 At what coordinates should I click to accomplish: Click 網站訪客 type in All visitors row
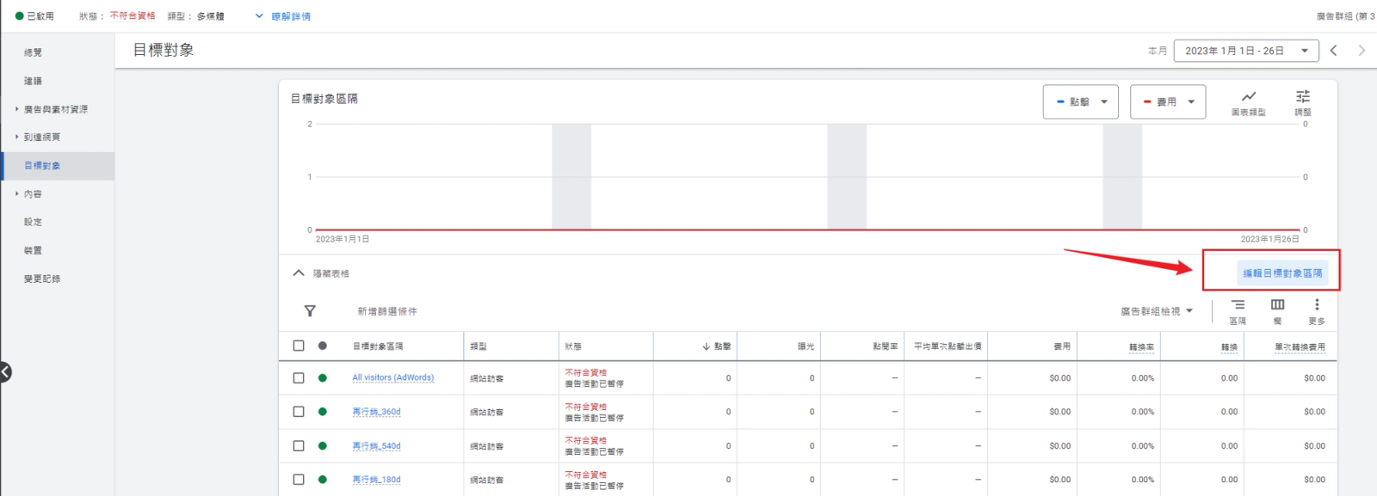(x=486, y=378)
